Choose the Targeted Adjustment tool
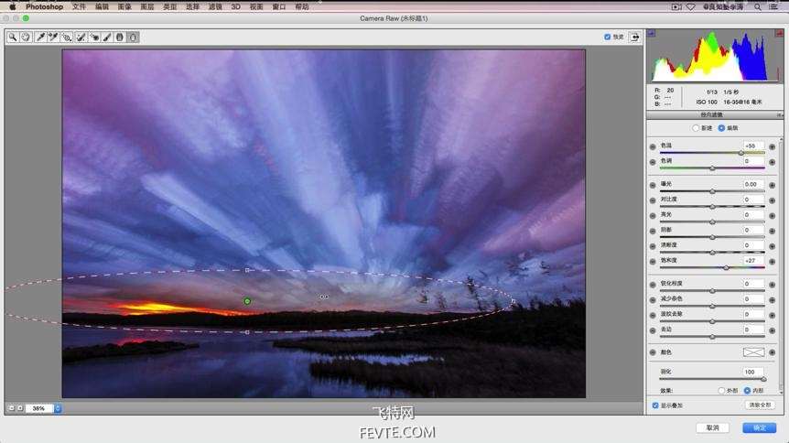 tap(67, 38)
